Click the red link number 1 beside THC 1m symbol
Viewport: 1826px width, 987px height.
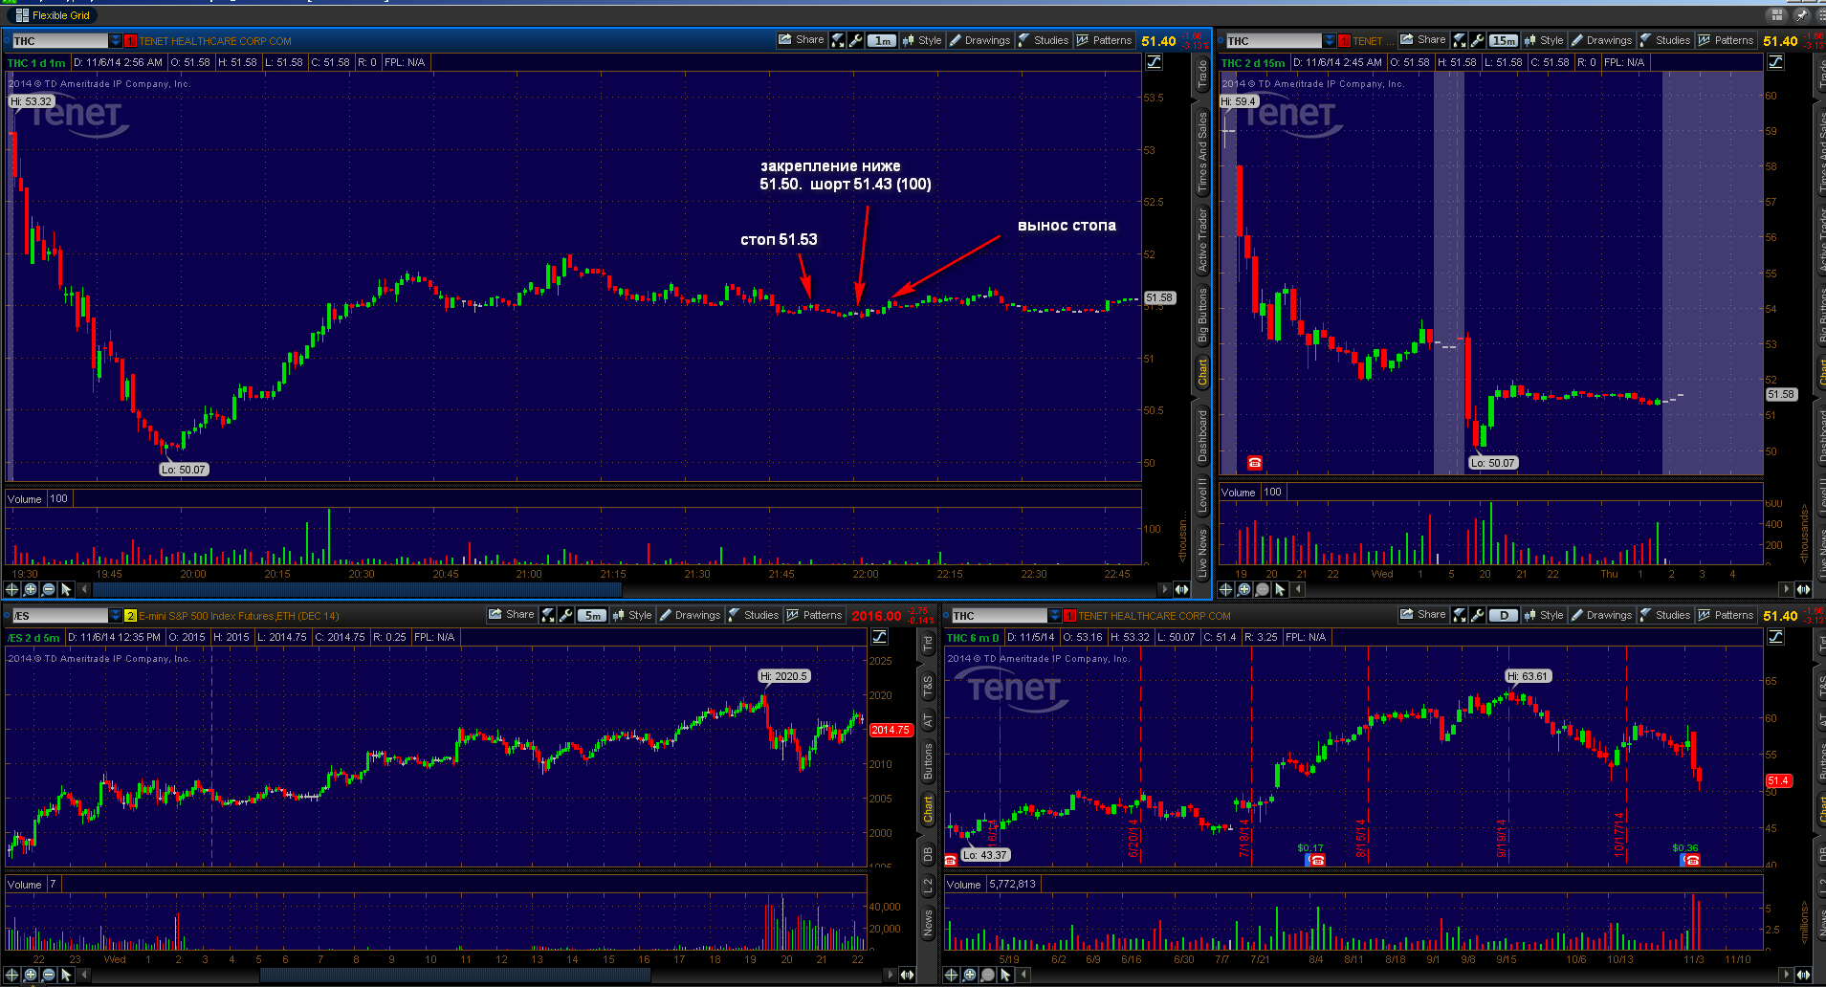pyautogui.click(x=131, y=41)
